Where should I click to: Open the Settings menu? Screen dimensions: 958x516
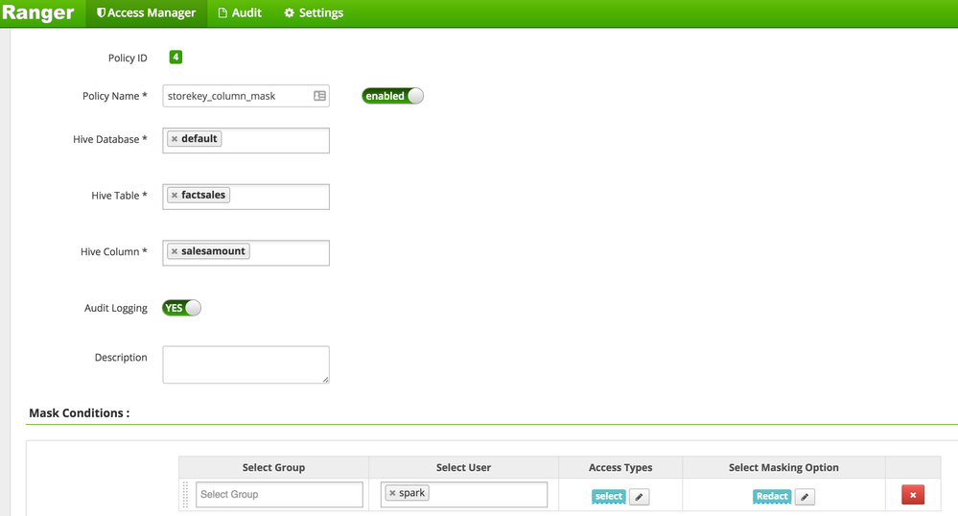314,12
